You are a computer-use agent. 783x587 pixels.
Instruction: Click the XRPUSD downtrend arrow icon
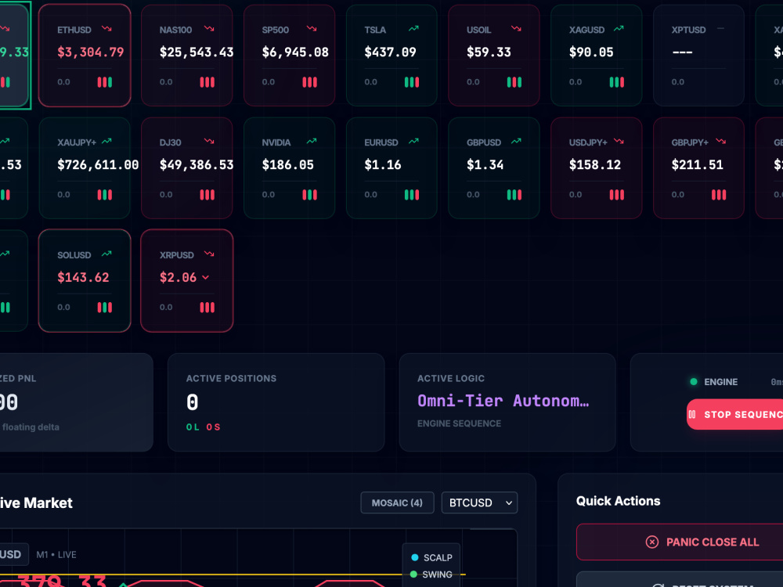tap(209, 254)
